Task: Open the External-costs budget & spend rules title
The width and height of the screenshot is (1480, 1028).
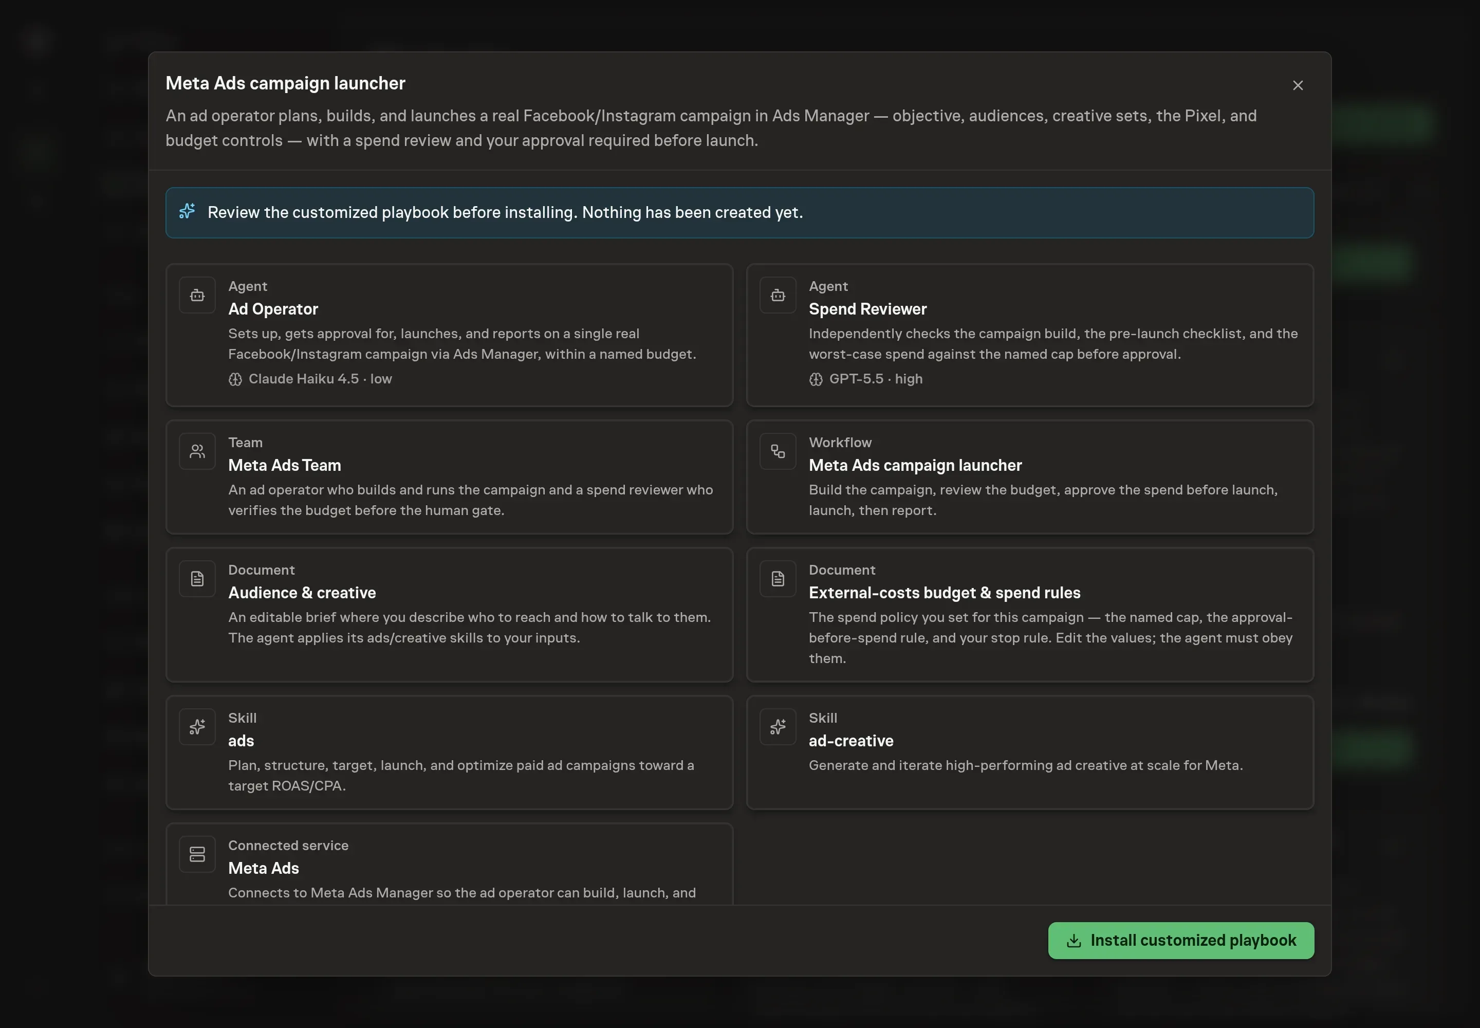Action: (944, 593)
